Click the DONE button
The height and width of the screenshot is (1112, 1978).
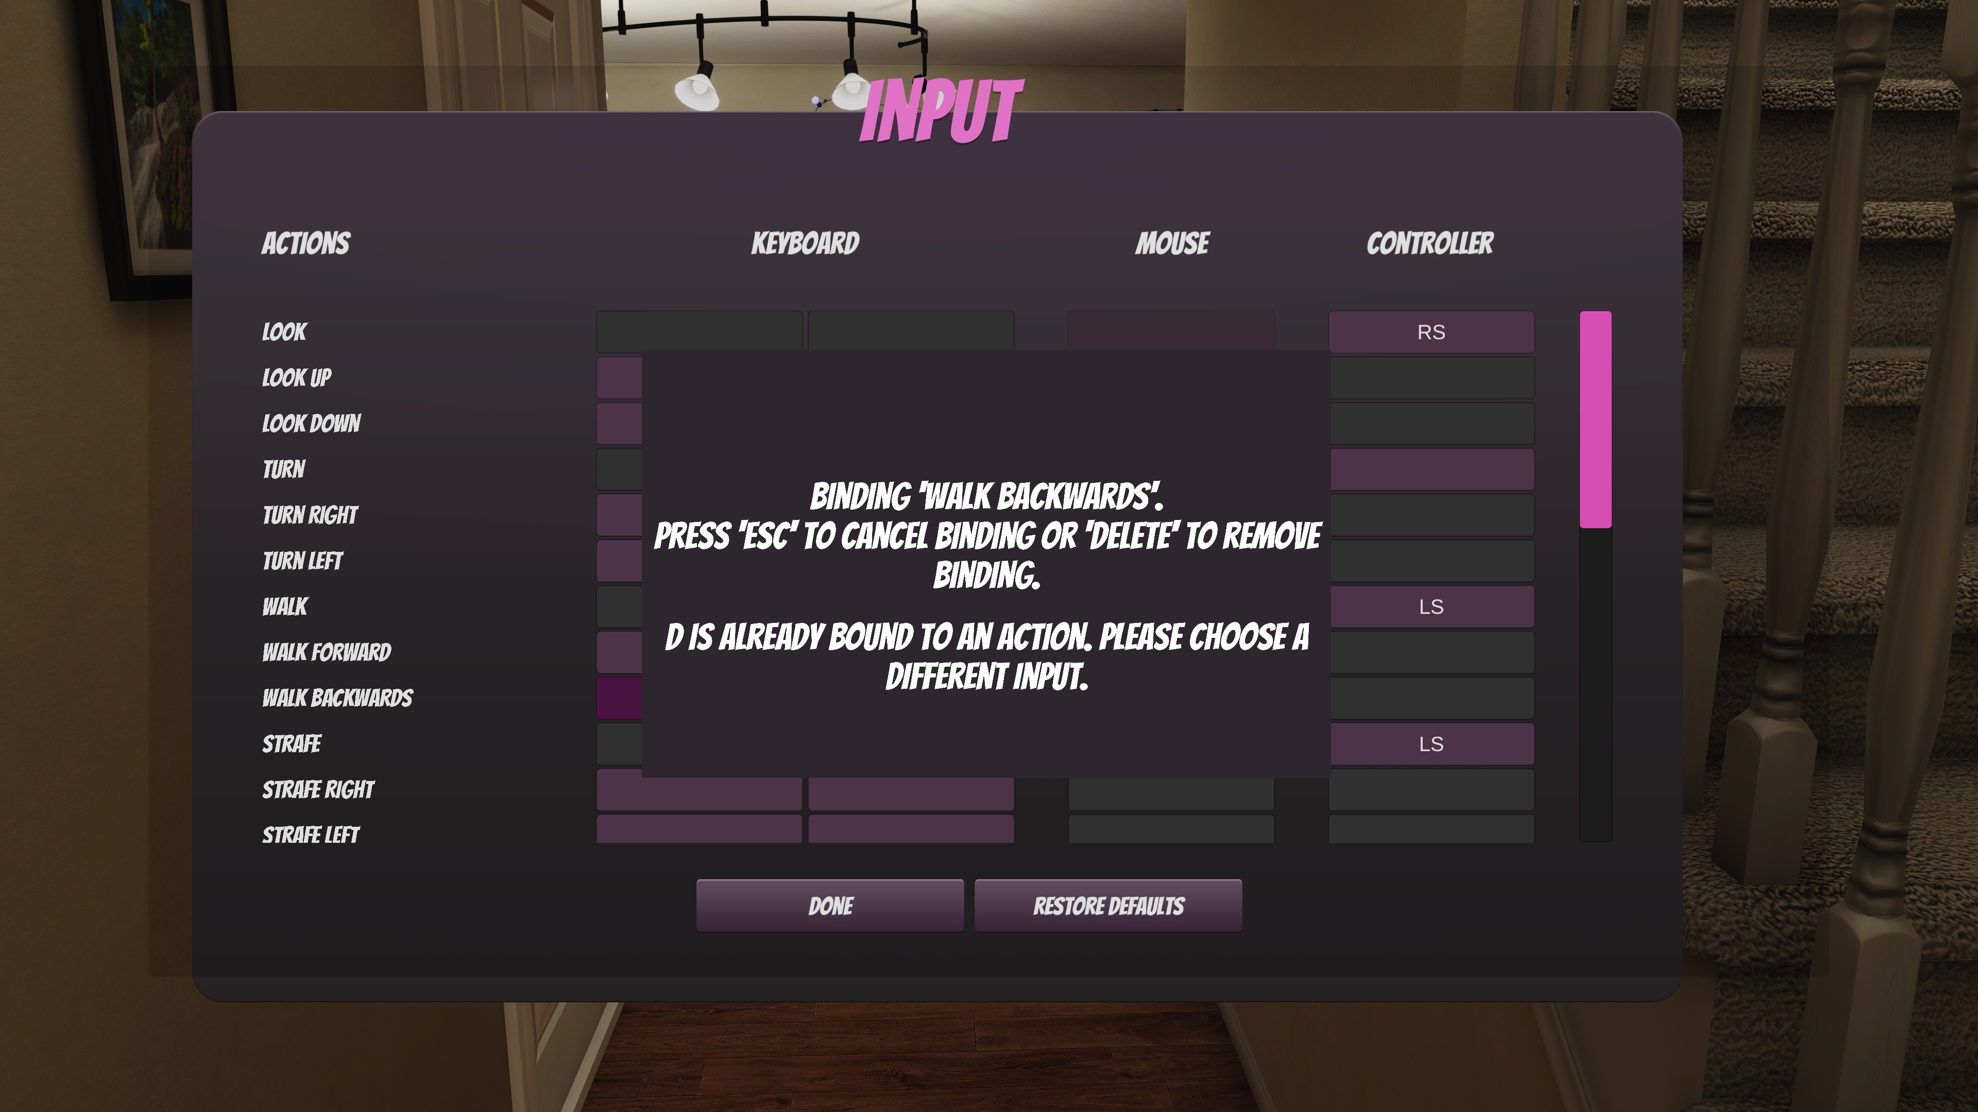coord(830,906)
